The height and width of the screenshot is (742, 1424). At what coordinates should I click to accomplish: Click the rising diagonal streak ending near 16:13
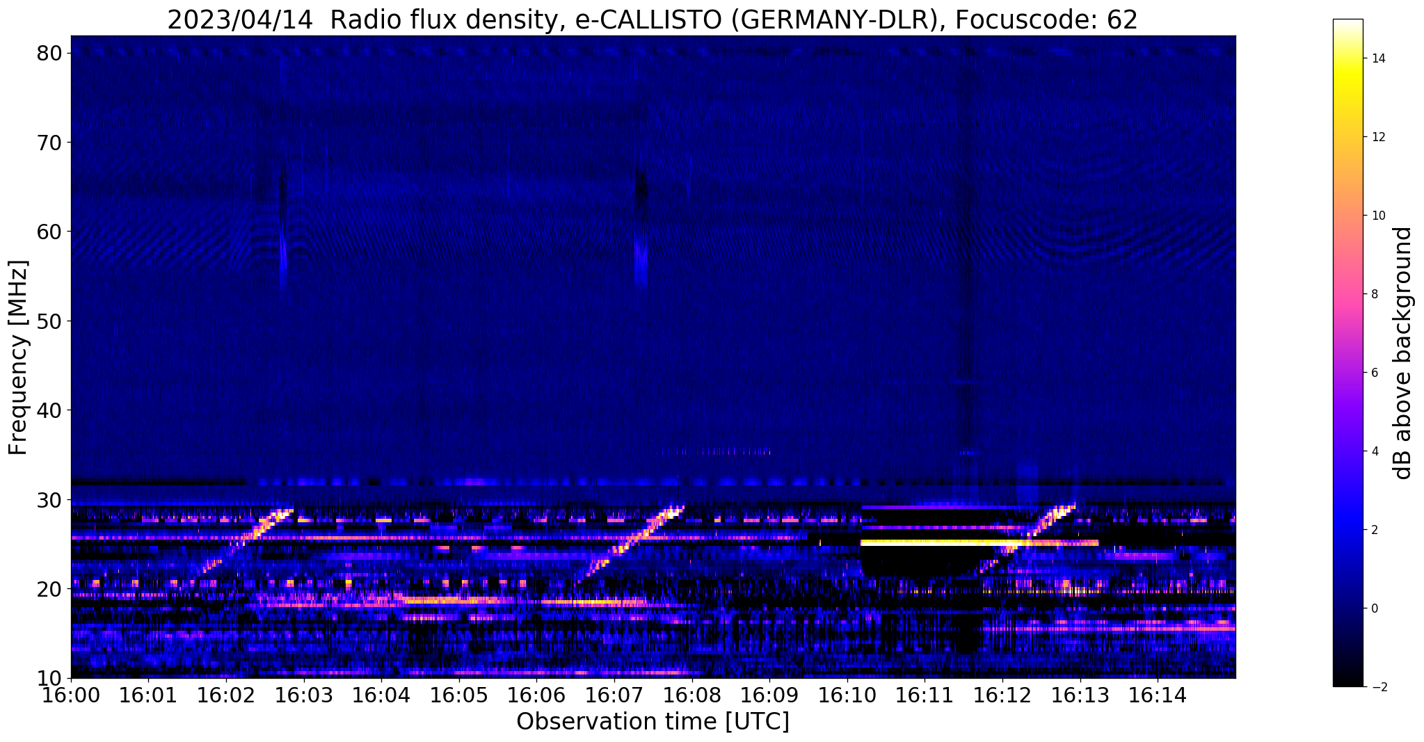pyautogui.click(x=1028, y=537)
